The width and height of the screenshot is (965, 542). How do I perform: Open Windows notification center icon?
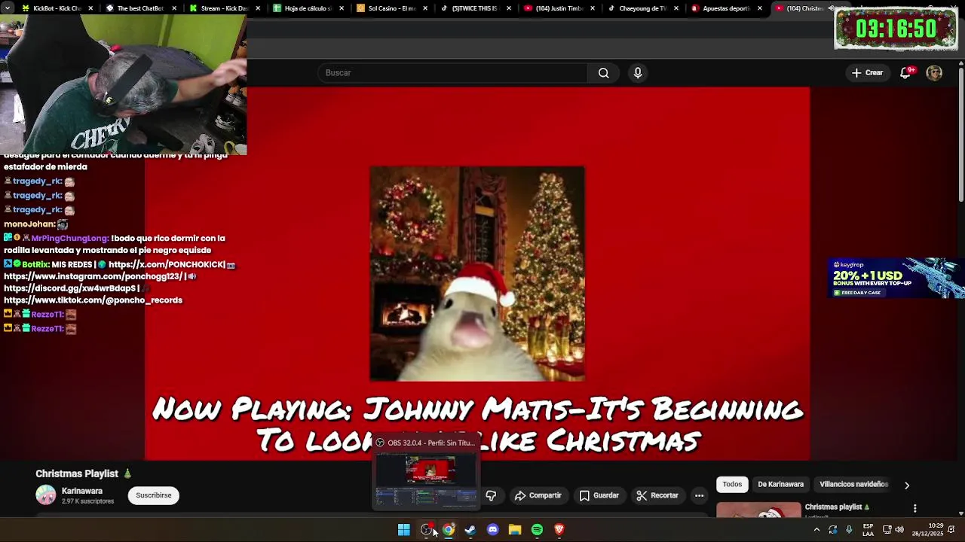tap(951, 530)
